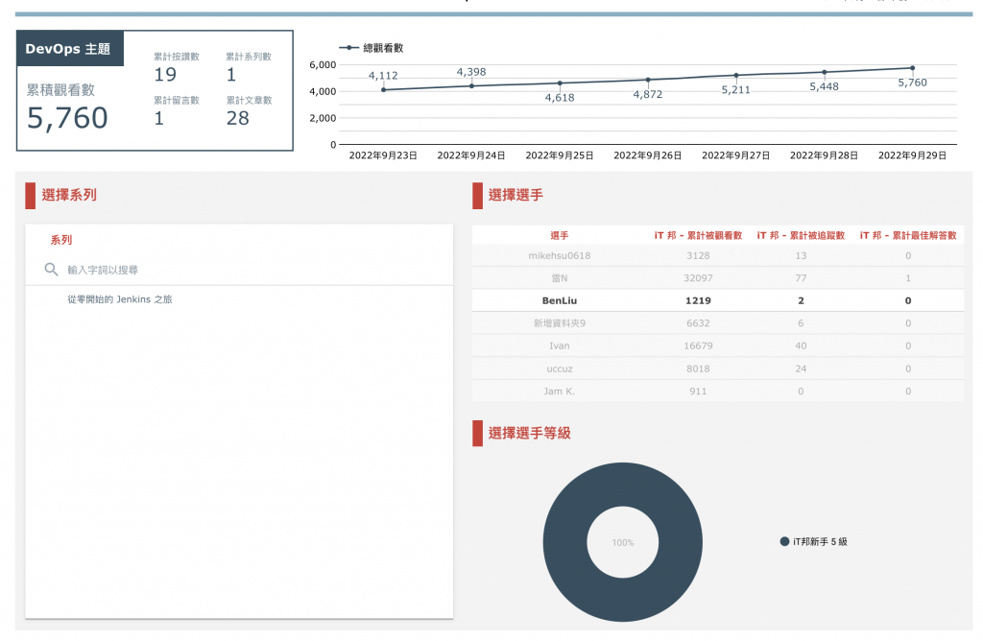Select the BenLiu player row
Viewport: 983px width, 641px height.
pos(718,300)
